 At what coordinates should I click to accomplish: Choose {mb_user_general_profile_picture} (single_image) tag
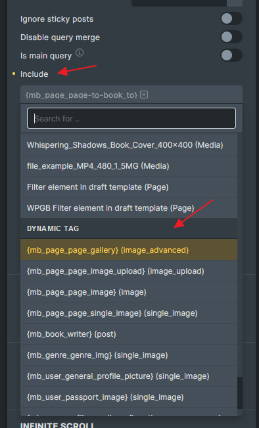pyautogui.click(x=129, y=376)
